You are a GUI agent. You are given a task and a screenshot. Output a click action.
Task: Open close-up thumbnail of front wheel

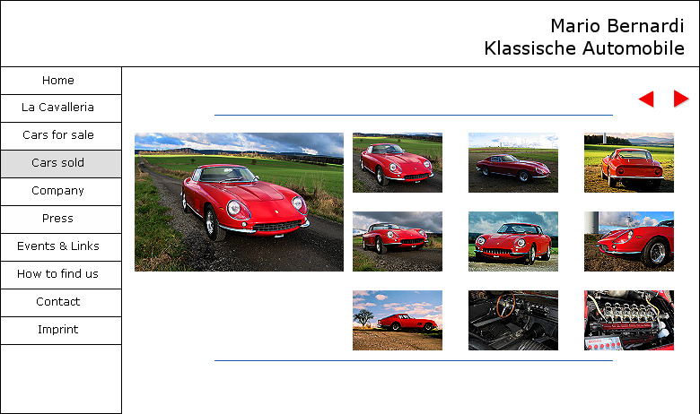(628, 241)
